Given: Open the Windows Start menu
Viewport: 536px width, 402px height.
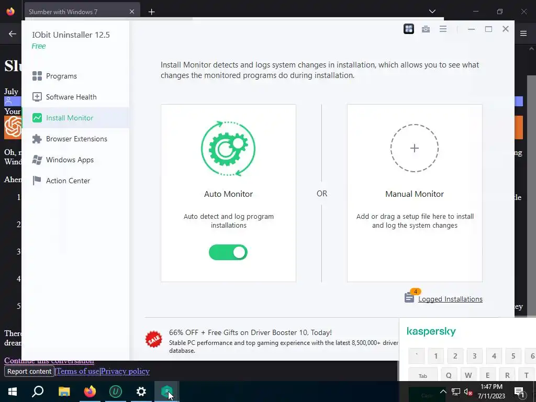Looking at the screenshot, I should click(x=13, y=392).
